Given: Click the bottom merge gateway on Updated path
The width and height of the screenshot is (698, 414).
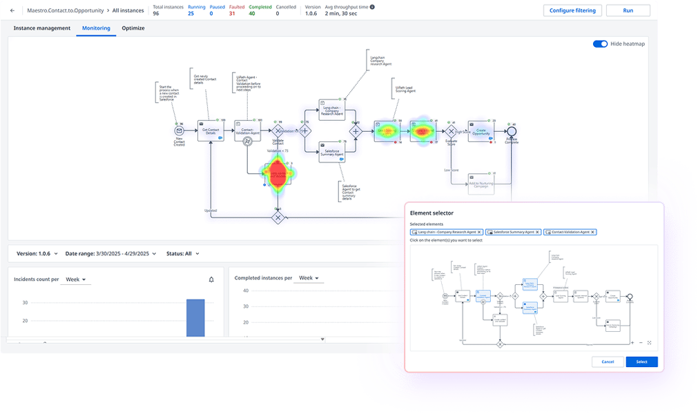Looking at the screenshot, I should tap(278, 217).
